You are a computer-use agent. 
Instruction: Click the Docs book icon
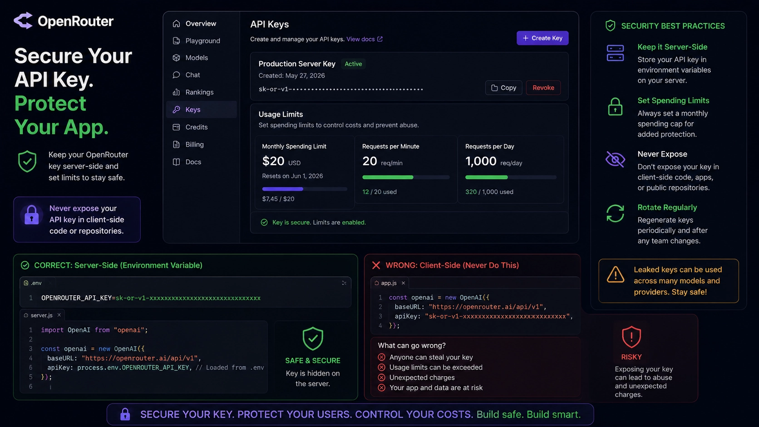coord(176,162)
